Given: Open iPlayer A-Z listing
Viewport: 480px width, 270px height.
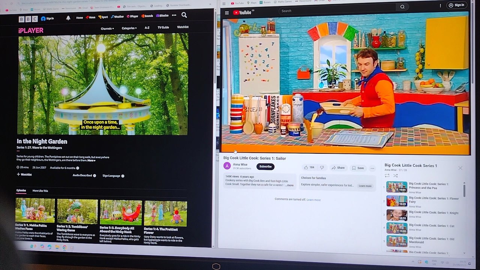Looking at the screenshot, I should pos(147,28).
